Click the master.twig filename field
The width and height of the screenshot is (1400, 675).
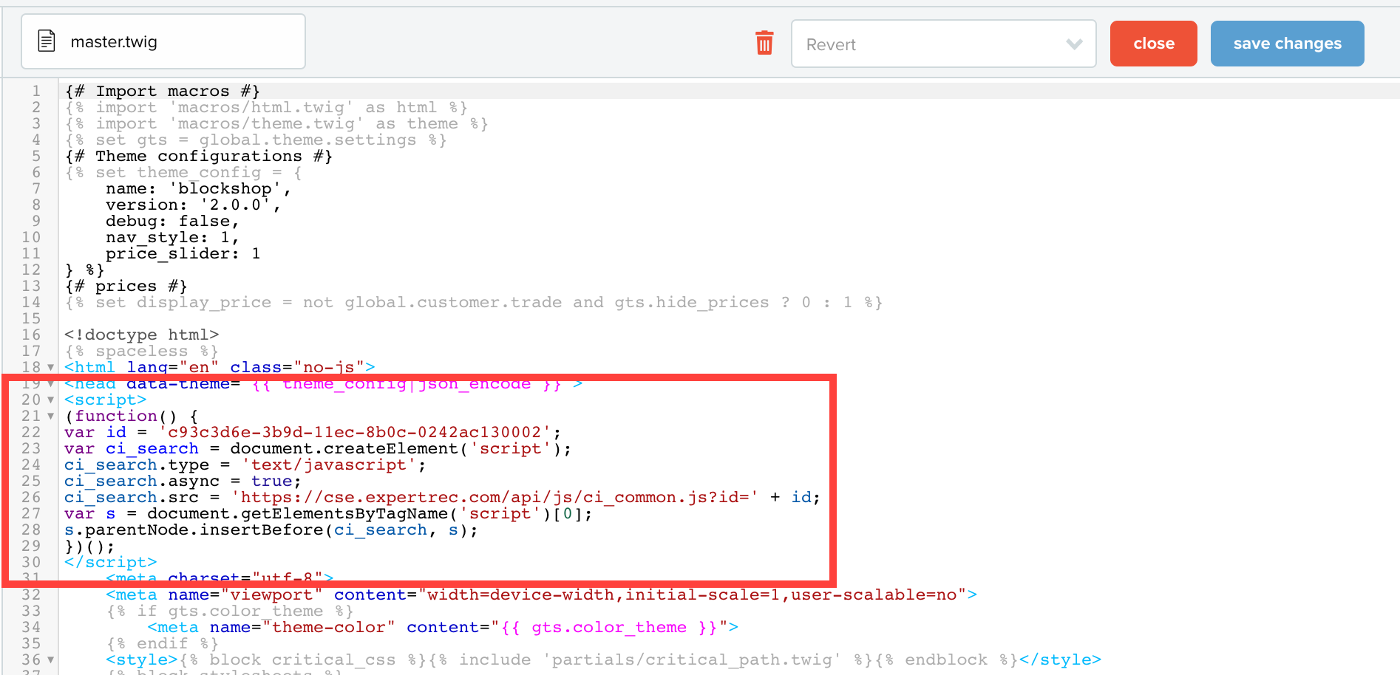(x=163, y=41)
